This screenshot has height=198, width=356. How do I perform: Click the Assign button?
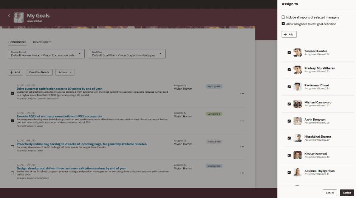point(347,193)
